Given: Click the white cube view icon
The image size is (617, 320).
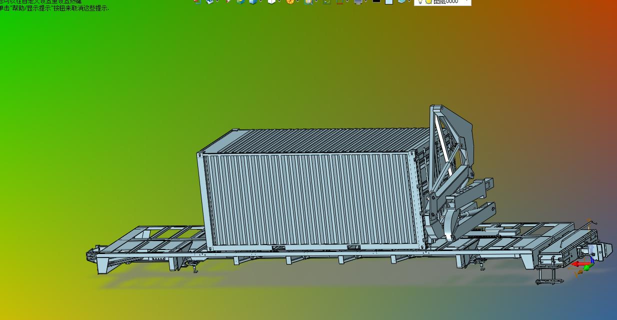Looking at the screenshot, I should (x=271, y=1).
